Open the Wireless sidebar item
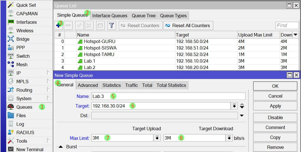Screen dimensions: 301x152 click(25, 31)
